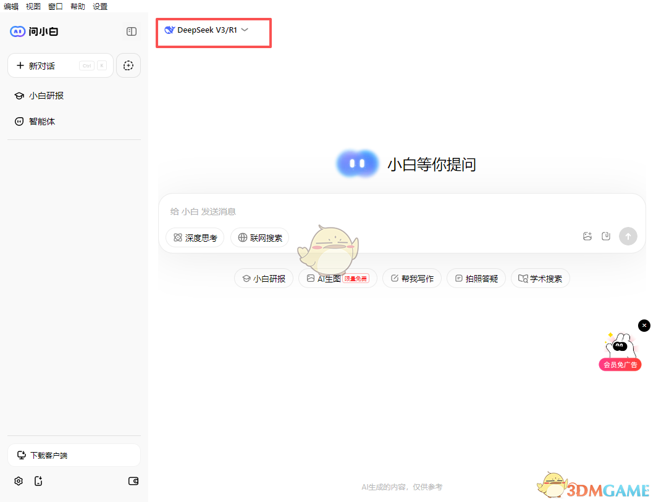The width and height of the screenshot is (656, 502).
Task: Dismiss the 会员免广告 promo with the × button
Action: click(x=644, y=325)
